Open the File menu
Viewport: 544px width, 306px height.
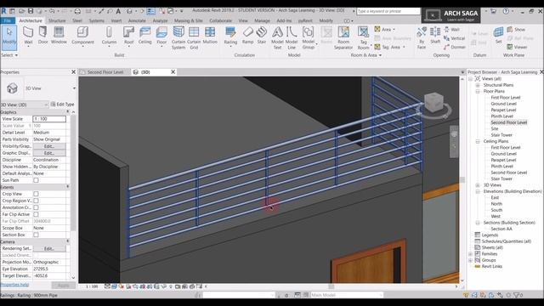(x=8, y=20)
